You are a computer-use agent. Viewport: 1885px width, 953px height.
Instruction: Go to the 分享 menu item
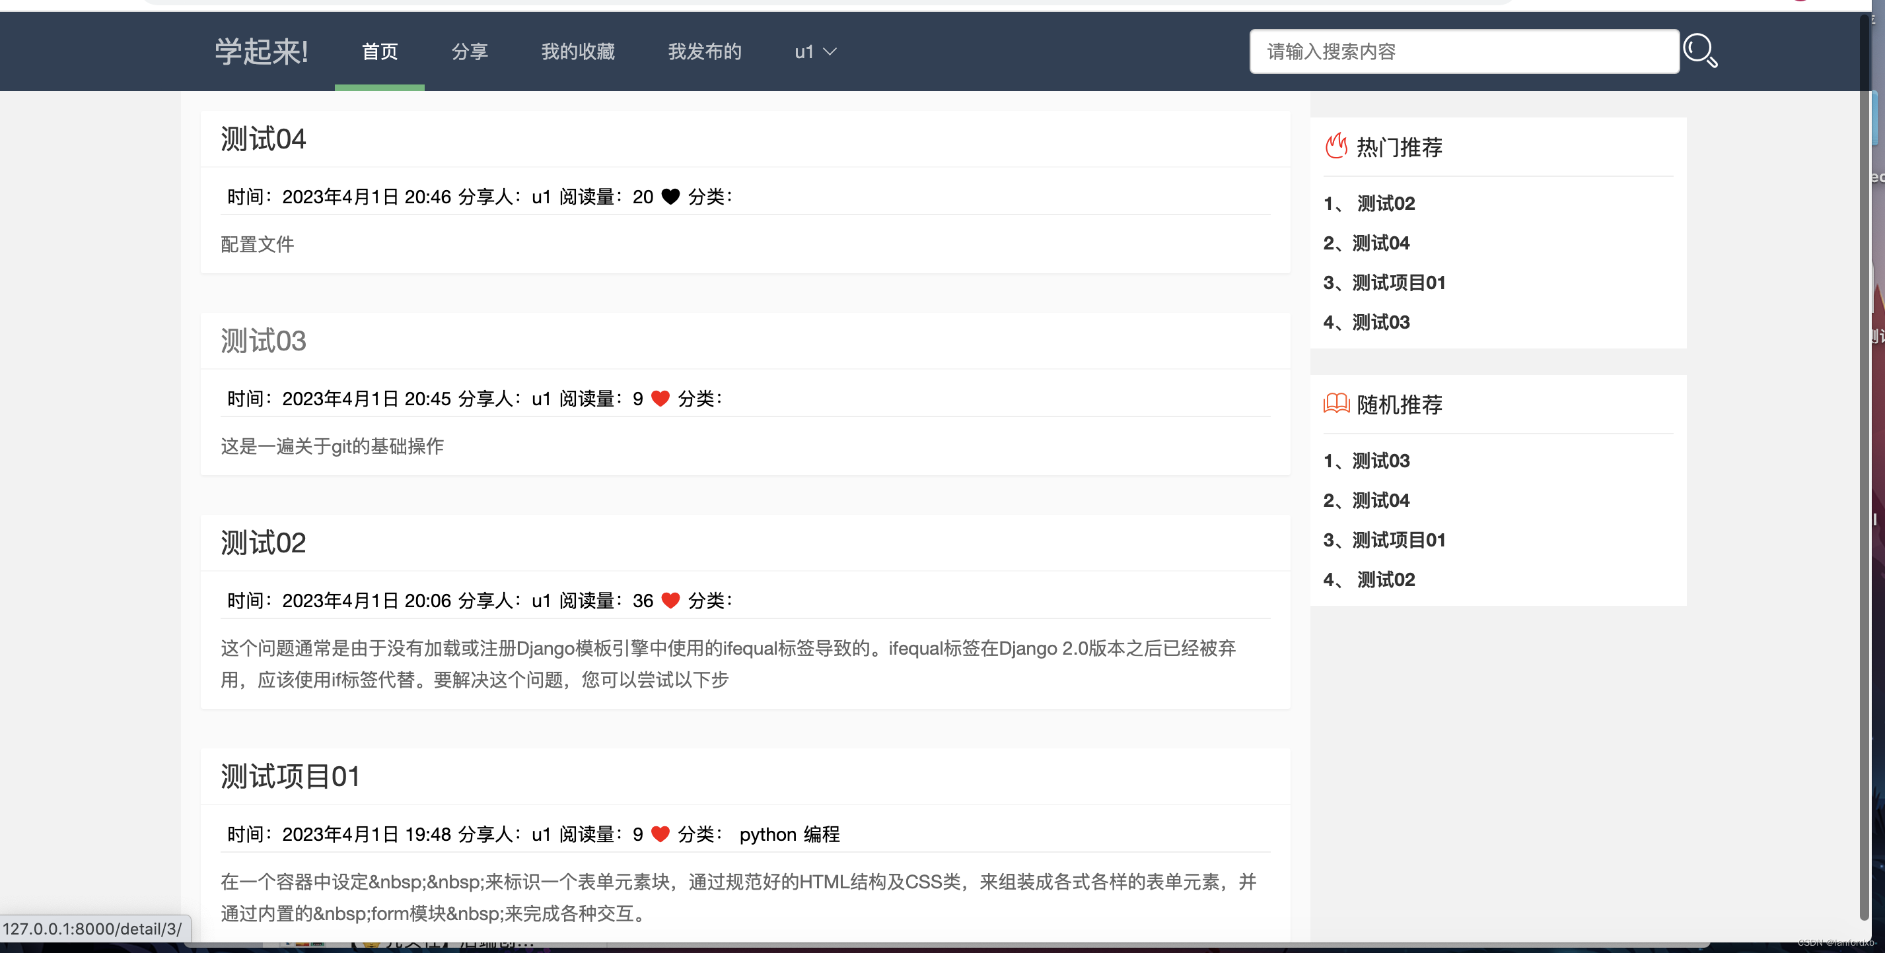click(x=470, y=52)
